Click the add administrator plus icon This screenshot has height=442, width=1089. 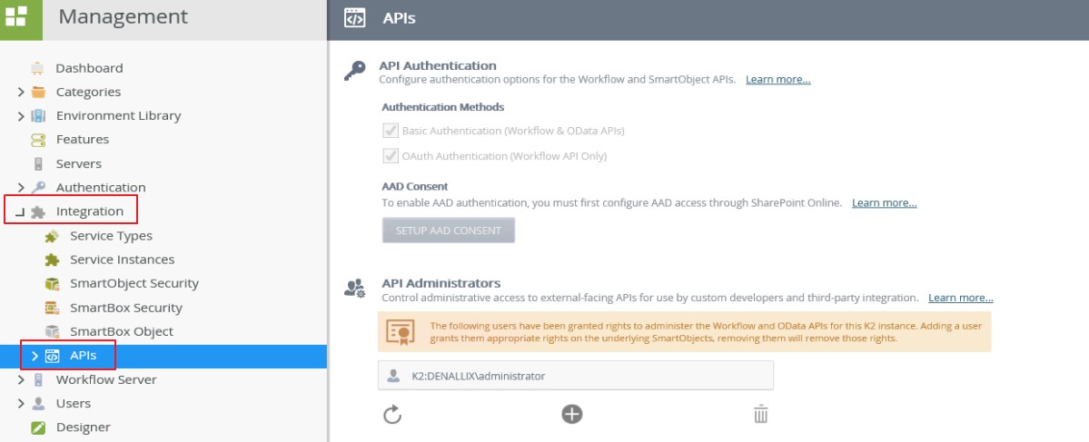pos(571,414)
